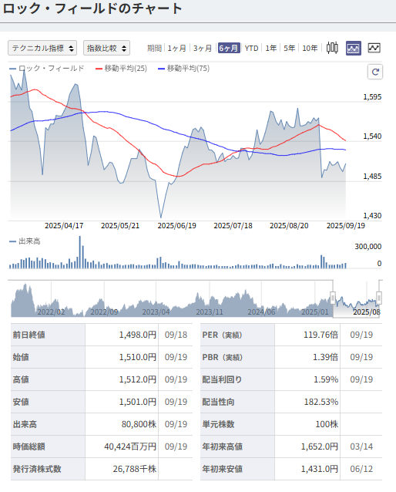
Task: Click the 1,595 y-axis price label
Action: (x=372, y=97)
